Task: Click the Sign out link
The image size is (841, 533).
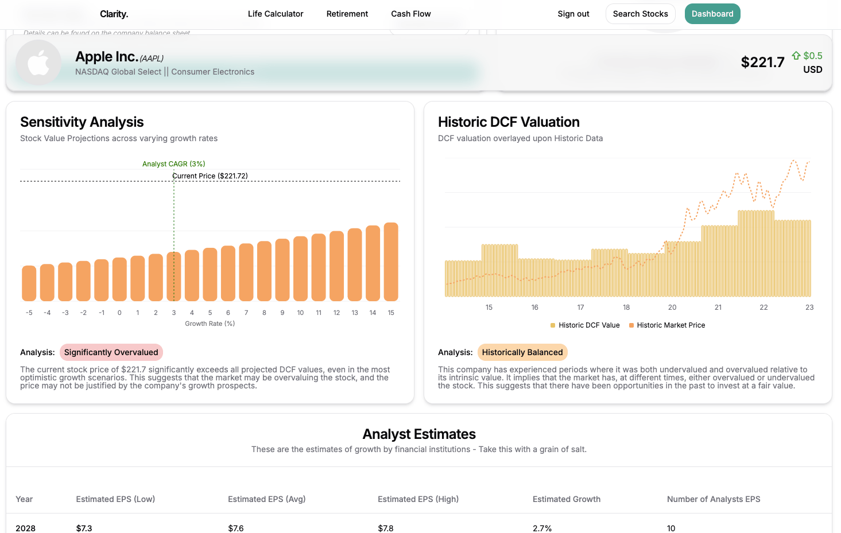Action: click(x=573, y=14)
